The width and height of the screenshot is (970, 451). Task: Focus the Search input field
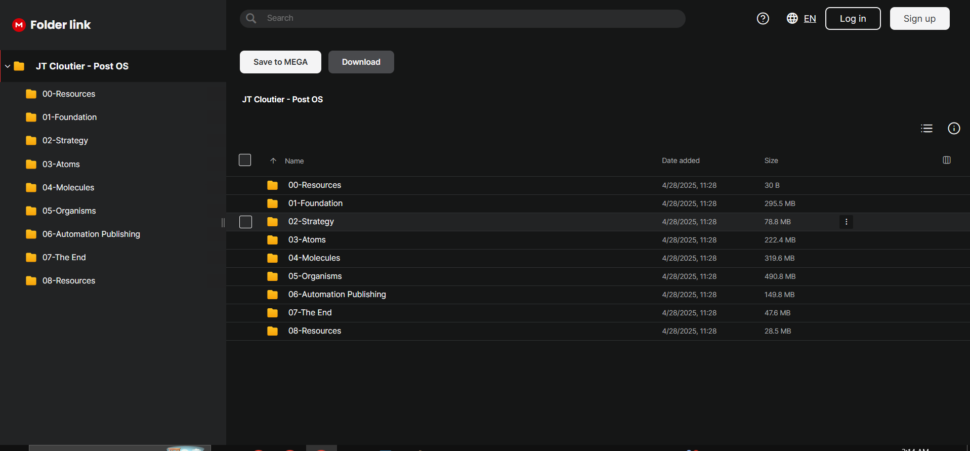click(x=462, y=19)
